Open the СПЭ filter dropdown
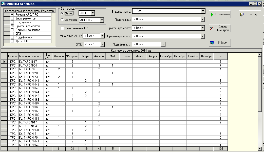Image resolution: width=264 pixels, height=152 pixels. point(102,45)
